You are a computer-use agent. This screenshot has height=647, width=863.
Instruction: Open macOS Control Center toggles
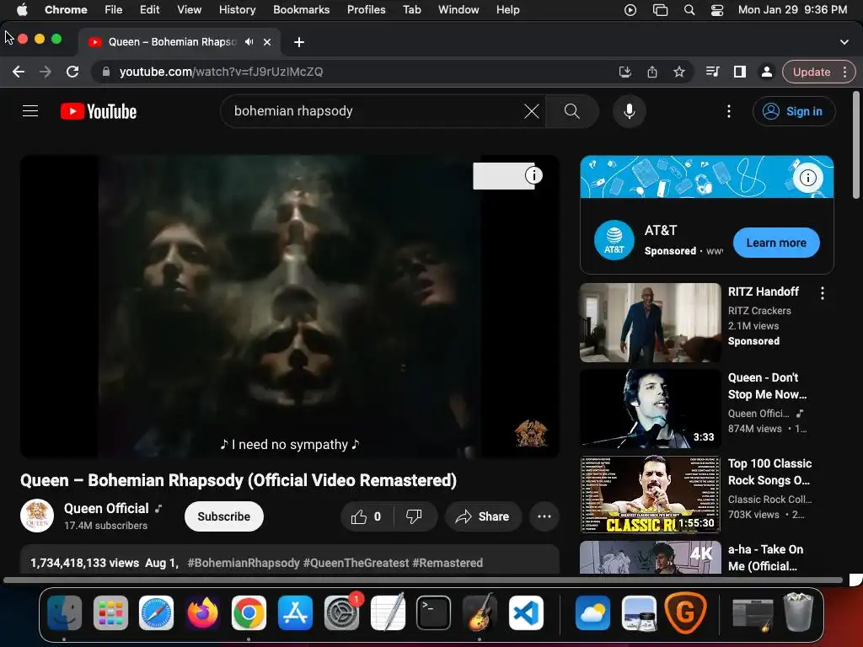[716, 9]
